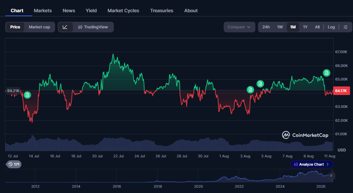
Task: Toggle Price view
Action: point(15,27)
